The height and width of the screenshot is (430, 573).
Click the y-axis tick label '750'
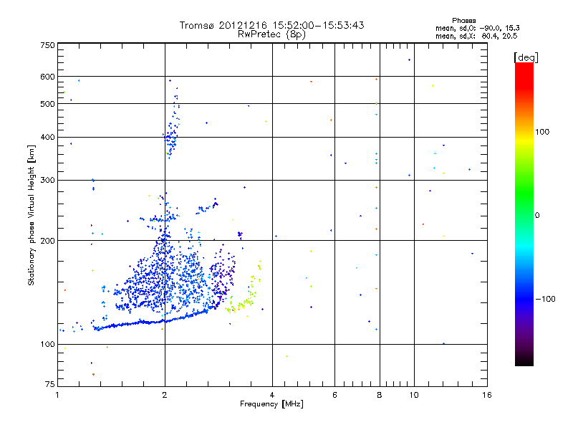[47, 45]
